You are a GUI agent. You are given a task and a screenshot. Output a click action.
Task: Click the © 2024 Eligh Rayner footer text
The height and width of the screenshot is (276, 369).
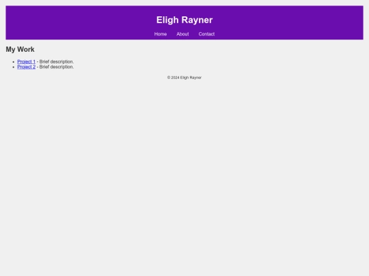tap(184, 78)
